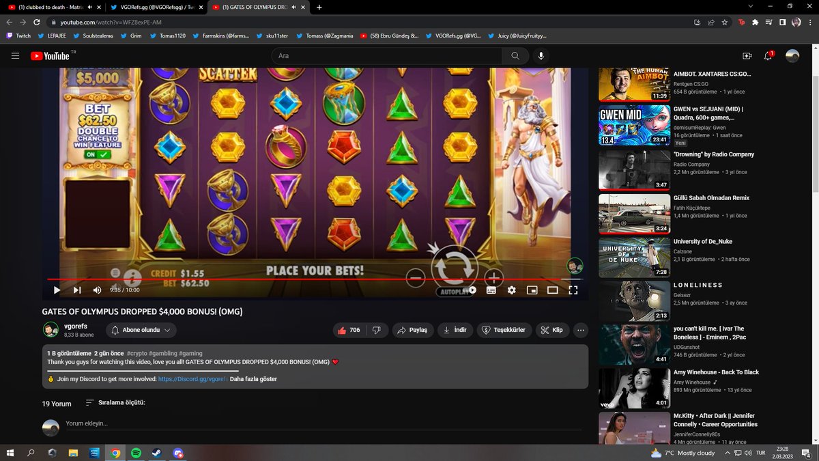819x461 pixels.
Task: Share the video via Paylaş
Action: click(414, 330)
